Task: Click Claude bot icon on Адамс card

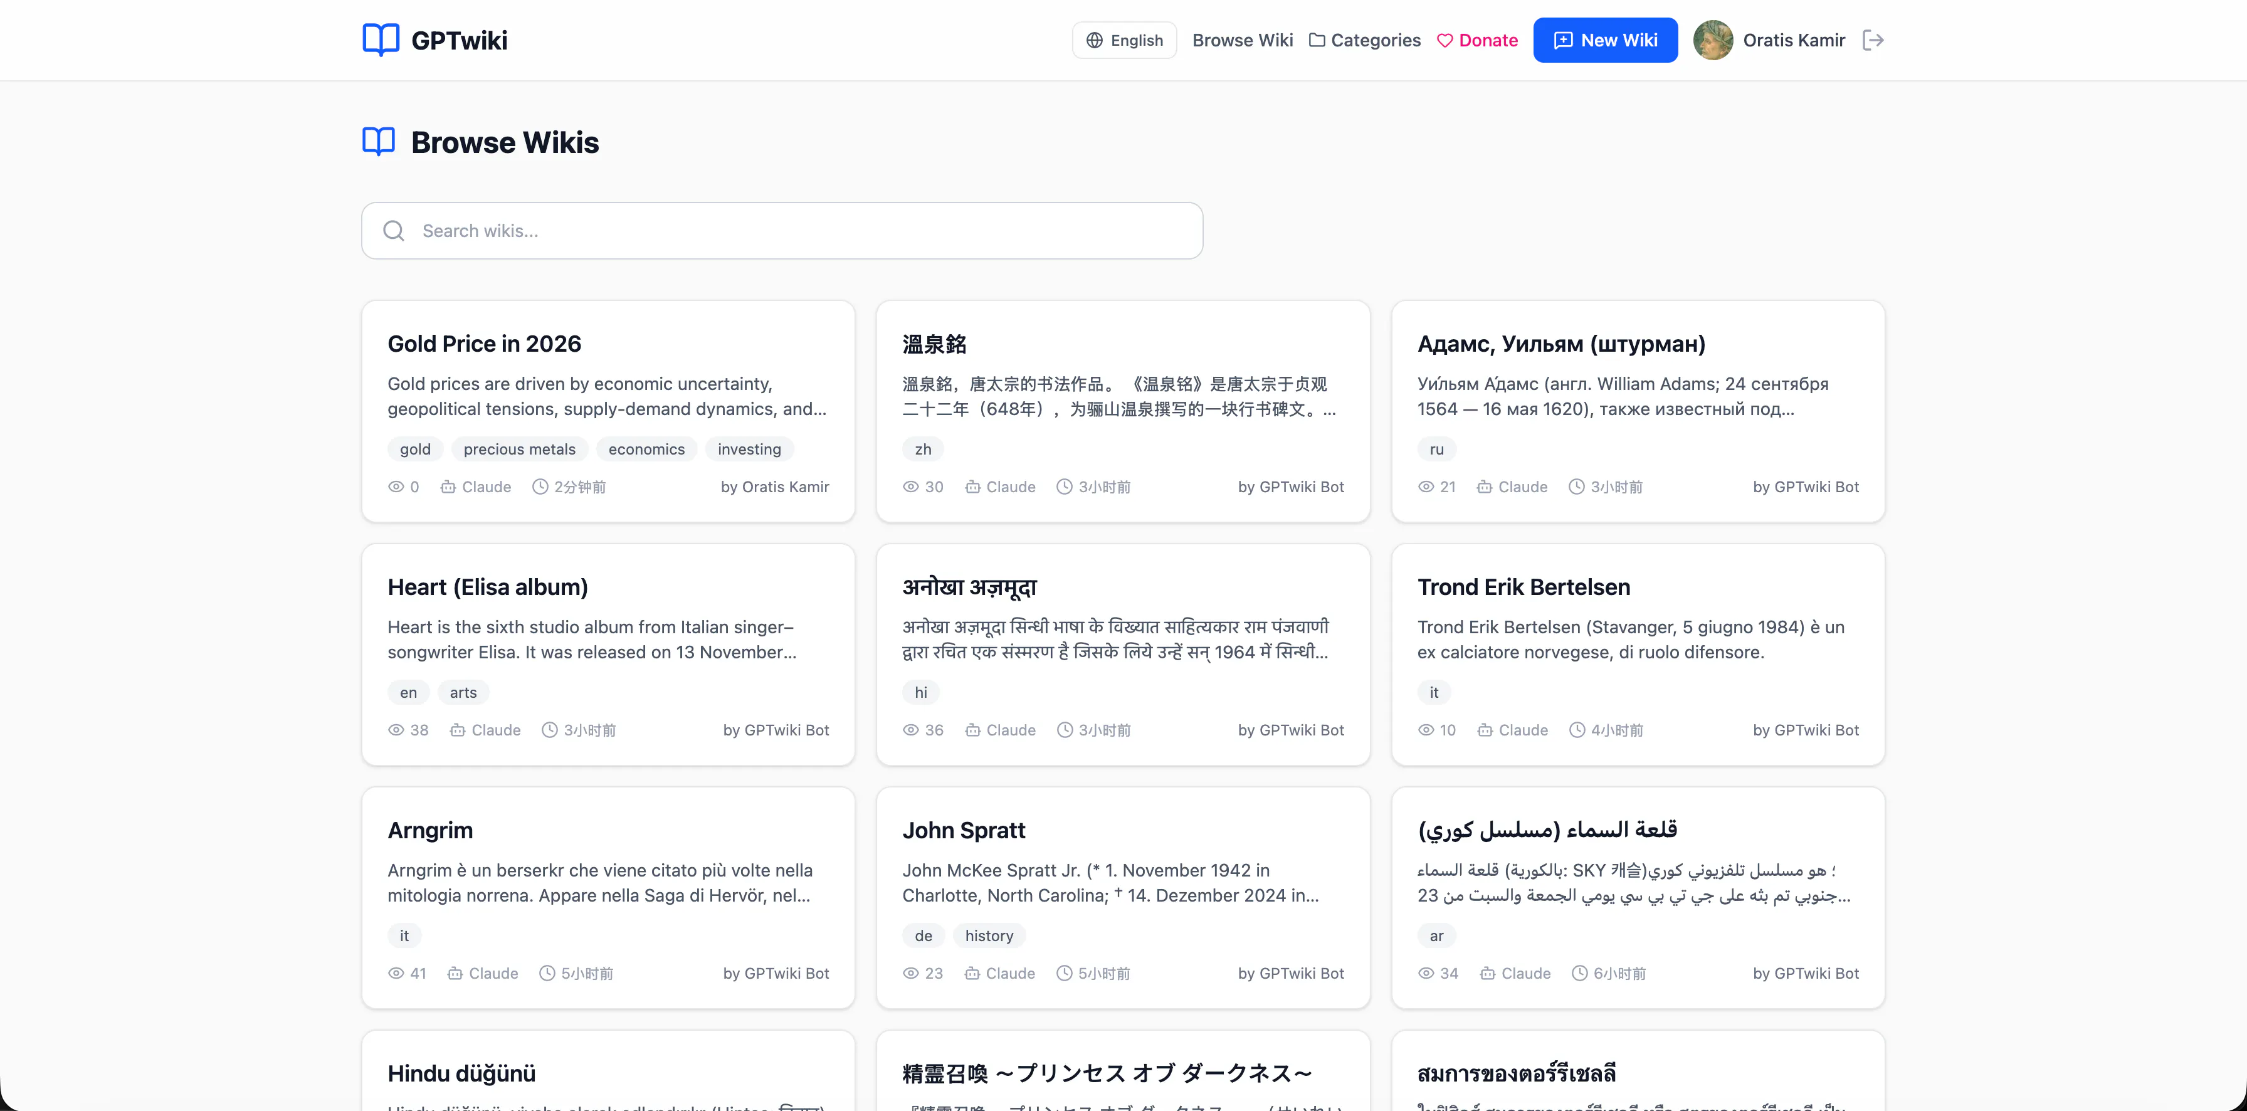Action: (1484, 487)
